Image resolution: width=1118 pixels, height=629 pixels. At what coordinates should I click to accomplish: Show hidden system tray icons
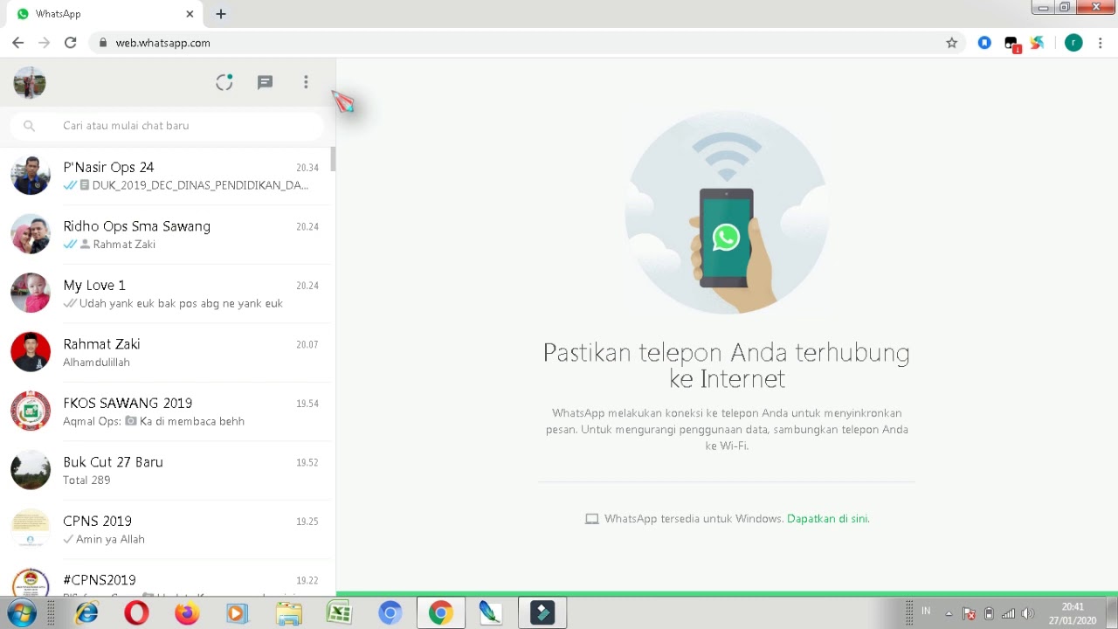(x=949, y=613)
